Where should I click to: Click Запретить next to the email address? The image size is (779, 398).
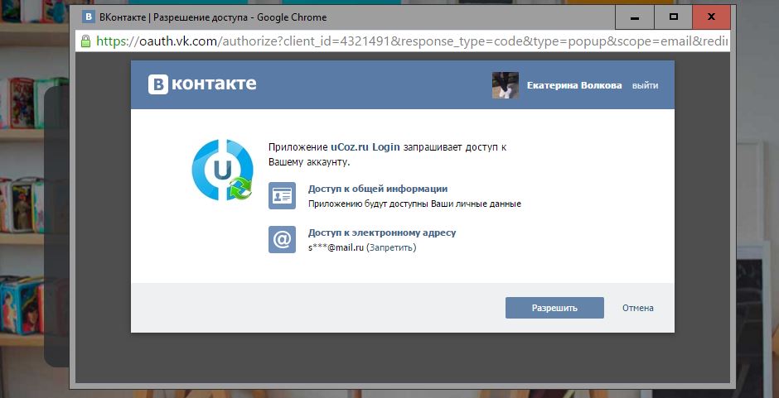coord(392,247)
